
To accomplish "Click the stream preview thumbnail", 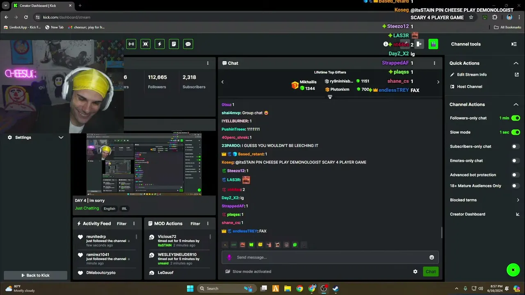I will (144, 164).
